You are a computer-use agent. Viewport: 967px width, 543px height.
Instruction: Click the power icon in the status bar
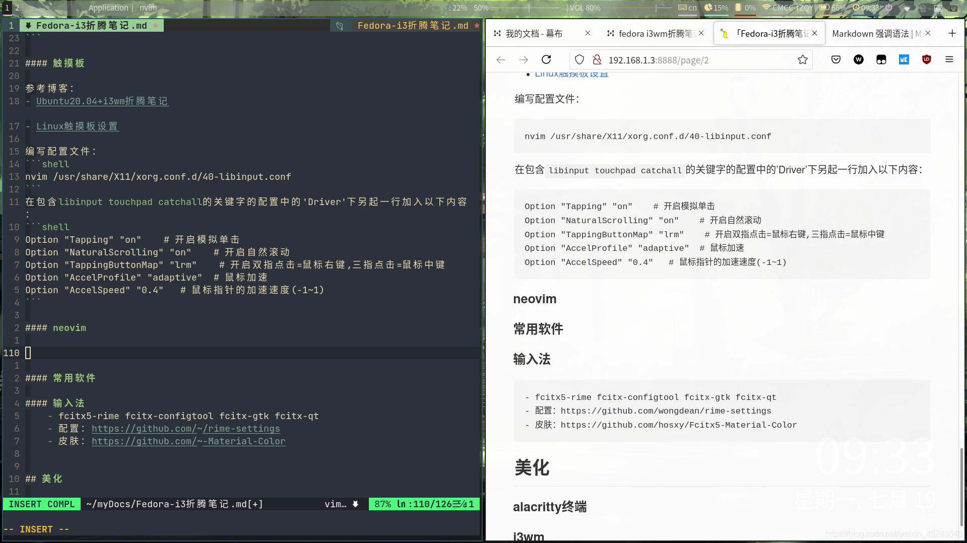click(889, 8)
